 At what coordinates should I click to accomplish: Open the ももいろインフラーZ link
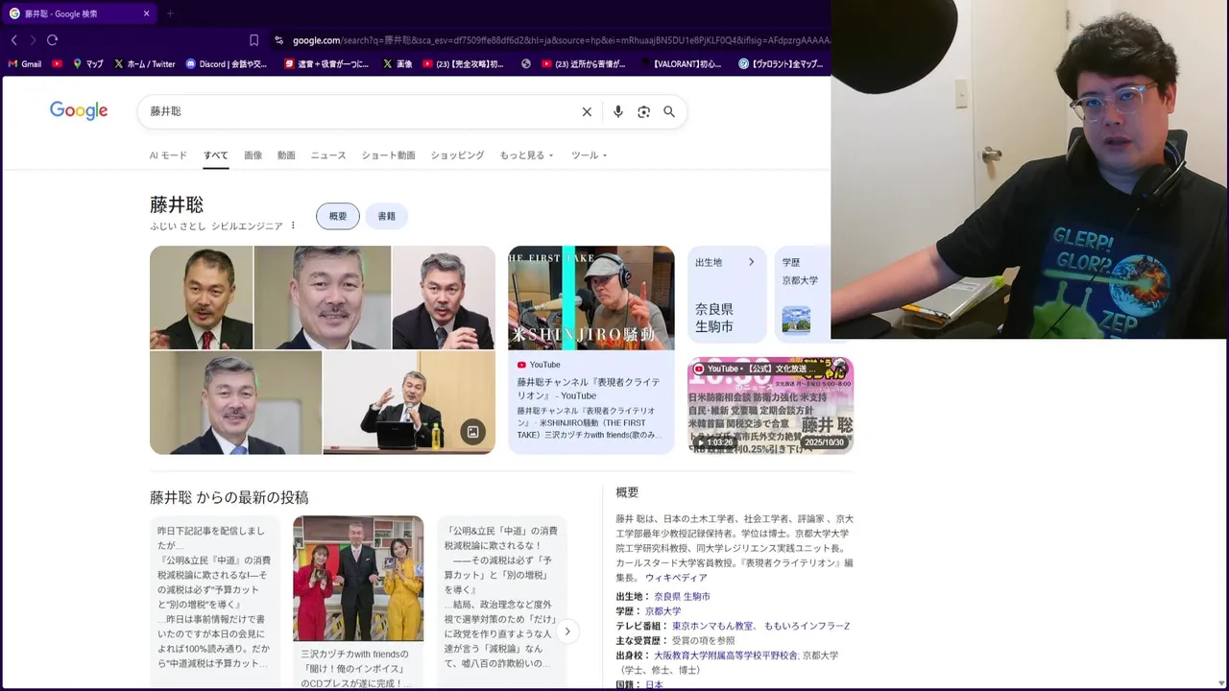point(807,626)
